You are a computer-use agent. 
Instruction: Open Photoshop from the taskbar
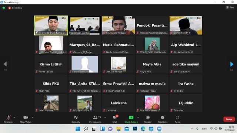click(x=135, y=129)
